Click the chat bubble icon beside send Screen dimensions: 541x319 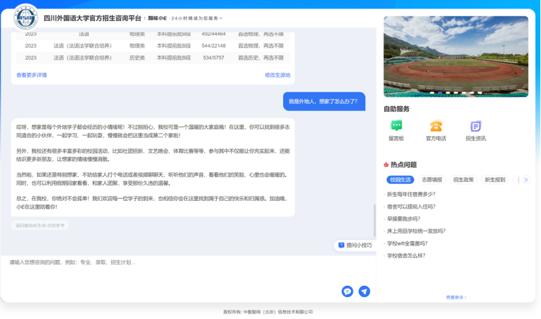348,291
